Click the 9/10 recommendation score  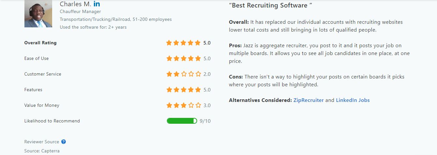tap(205, 121)
